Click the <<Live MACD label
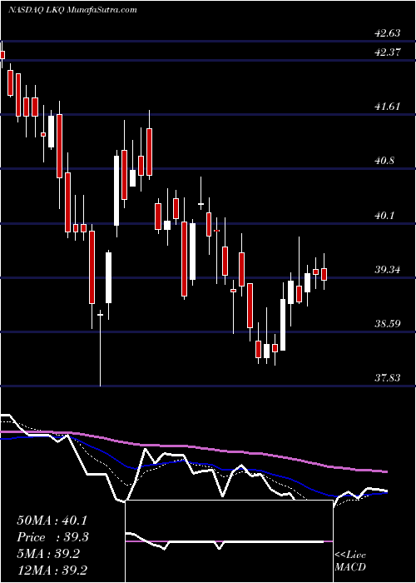416x583 pixels. [x=350, y=561]
